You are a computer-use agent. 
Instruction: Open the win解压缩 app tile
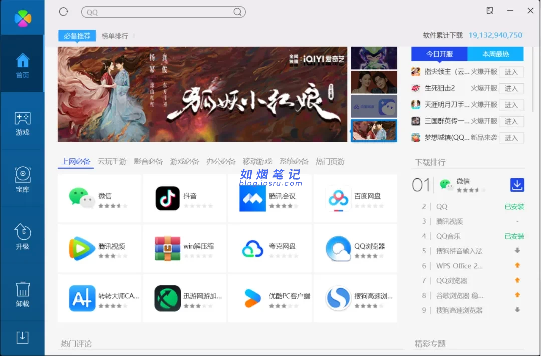(x=184, y=249)
